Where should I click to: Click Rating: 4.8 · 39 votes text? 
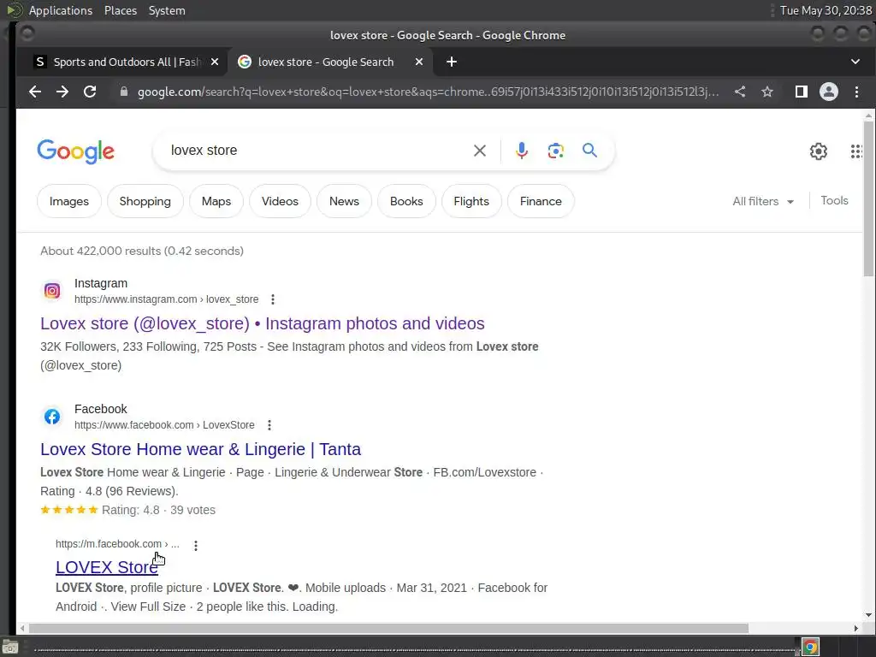point(158,510)
